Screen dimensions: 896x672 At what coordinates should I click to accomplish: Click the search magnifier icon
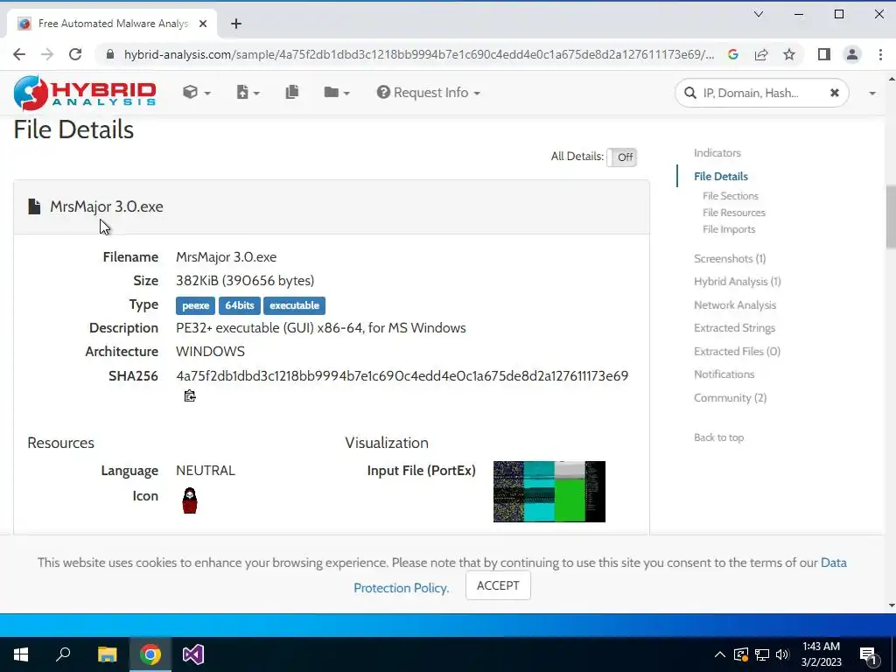coord(689,93)
